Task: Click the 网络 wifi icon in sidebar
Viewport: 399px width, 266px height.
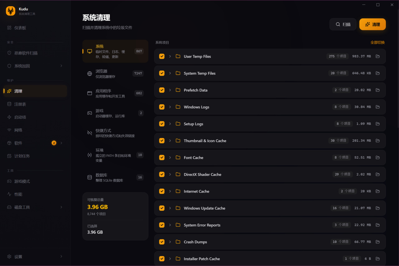Action: click(x=9, y=130)
